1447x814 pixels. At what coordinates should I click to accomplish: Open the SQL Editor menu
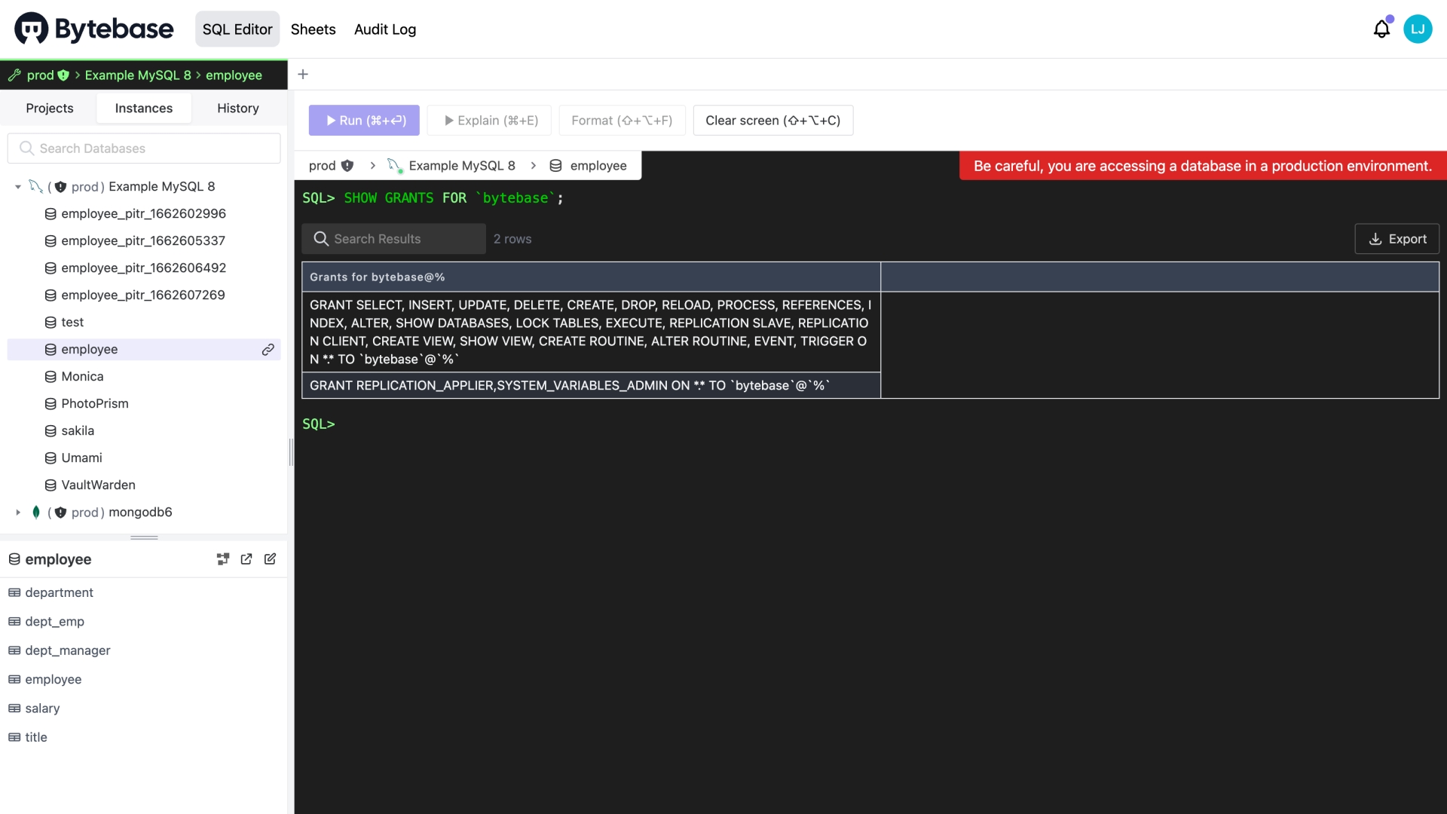(x=237, y=29)
